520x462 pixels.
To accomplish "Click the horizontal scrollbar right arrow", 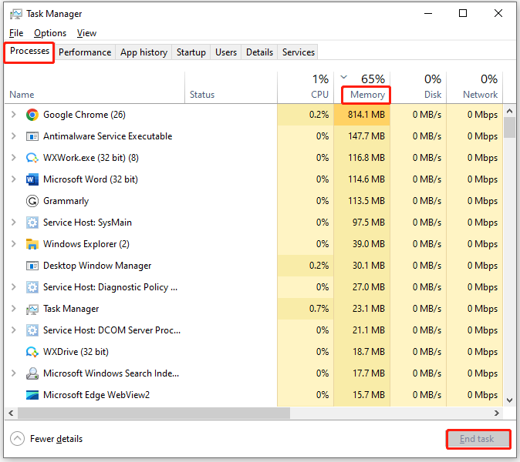I will [496, 413].
